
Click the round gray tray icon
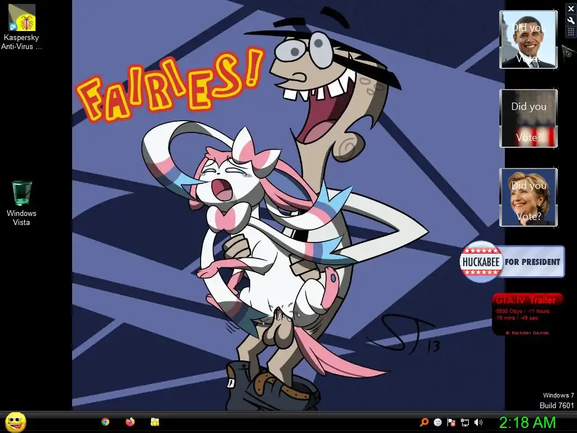point(438,422)
